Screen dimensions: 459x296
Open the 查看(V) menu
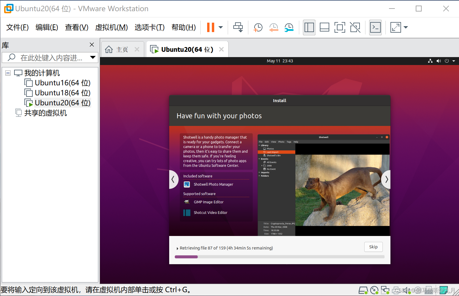tap(76, 27)
